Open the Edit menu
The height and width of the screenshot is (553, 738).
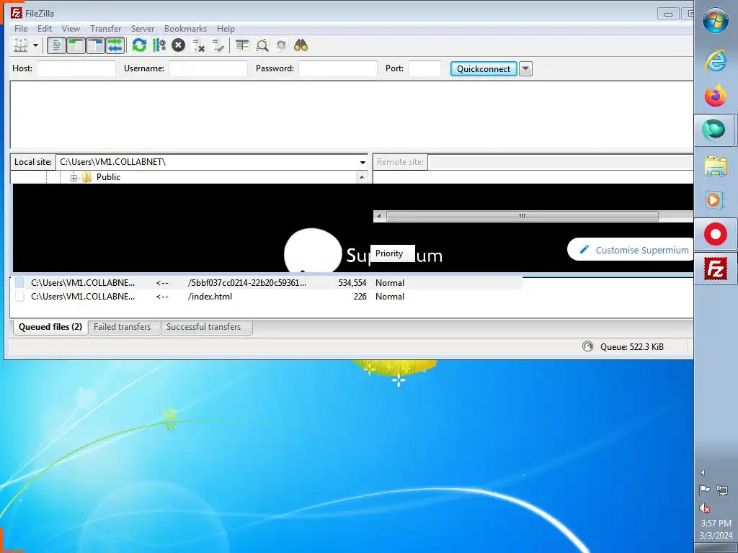click(45, 29)
